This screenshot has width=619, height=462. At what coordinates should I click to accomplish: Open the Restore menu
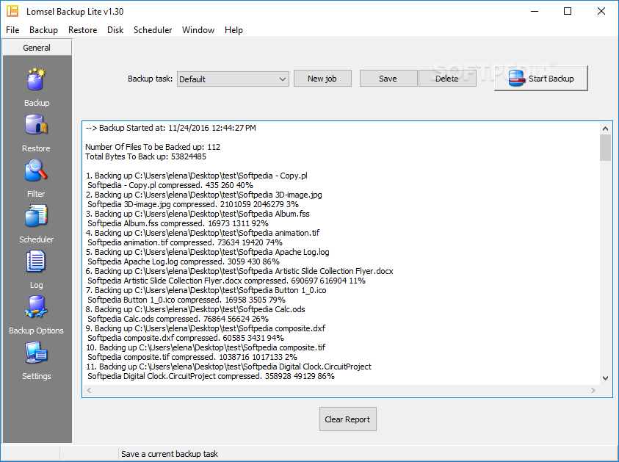click(82, 30)
